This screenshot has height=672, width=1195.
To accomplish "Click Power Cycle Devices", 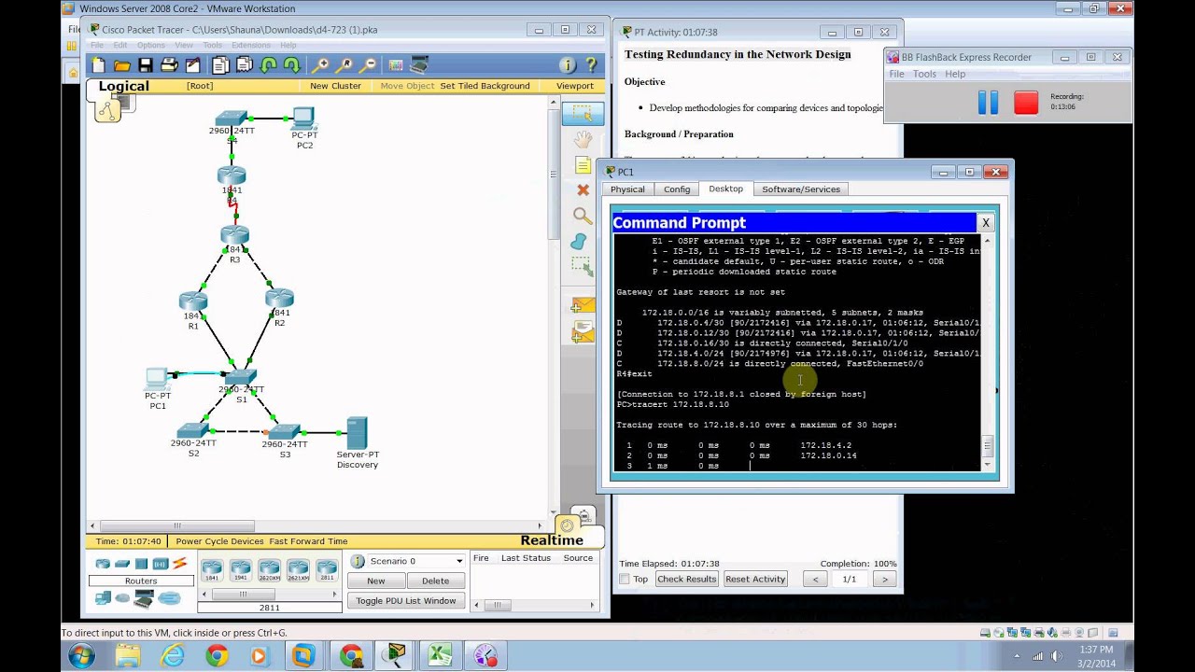I will tap(219, 541).
